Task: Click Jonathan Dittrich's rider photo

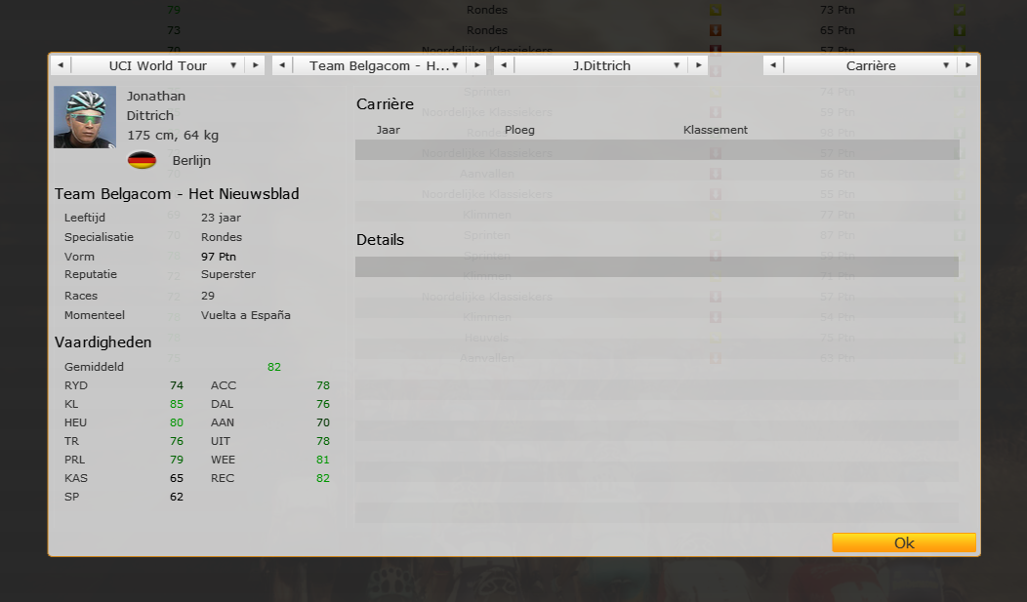Action: (x=85, y=117)
